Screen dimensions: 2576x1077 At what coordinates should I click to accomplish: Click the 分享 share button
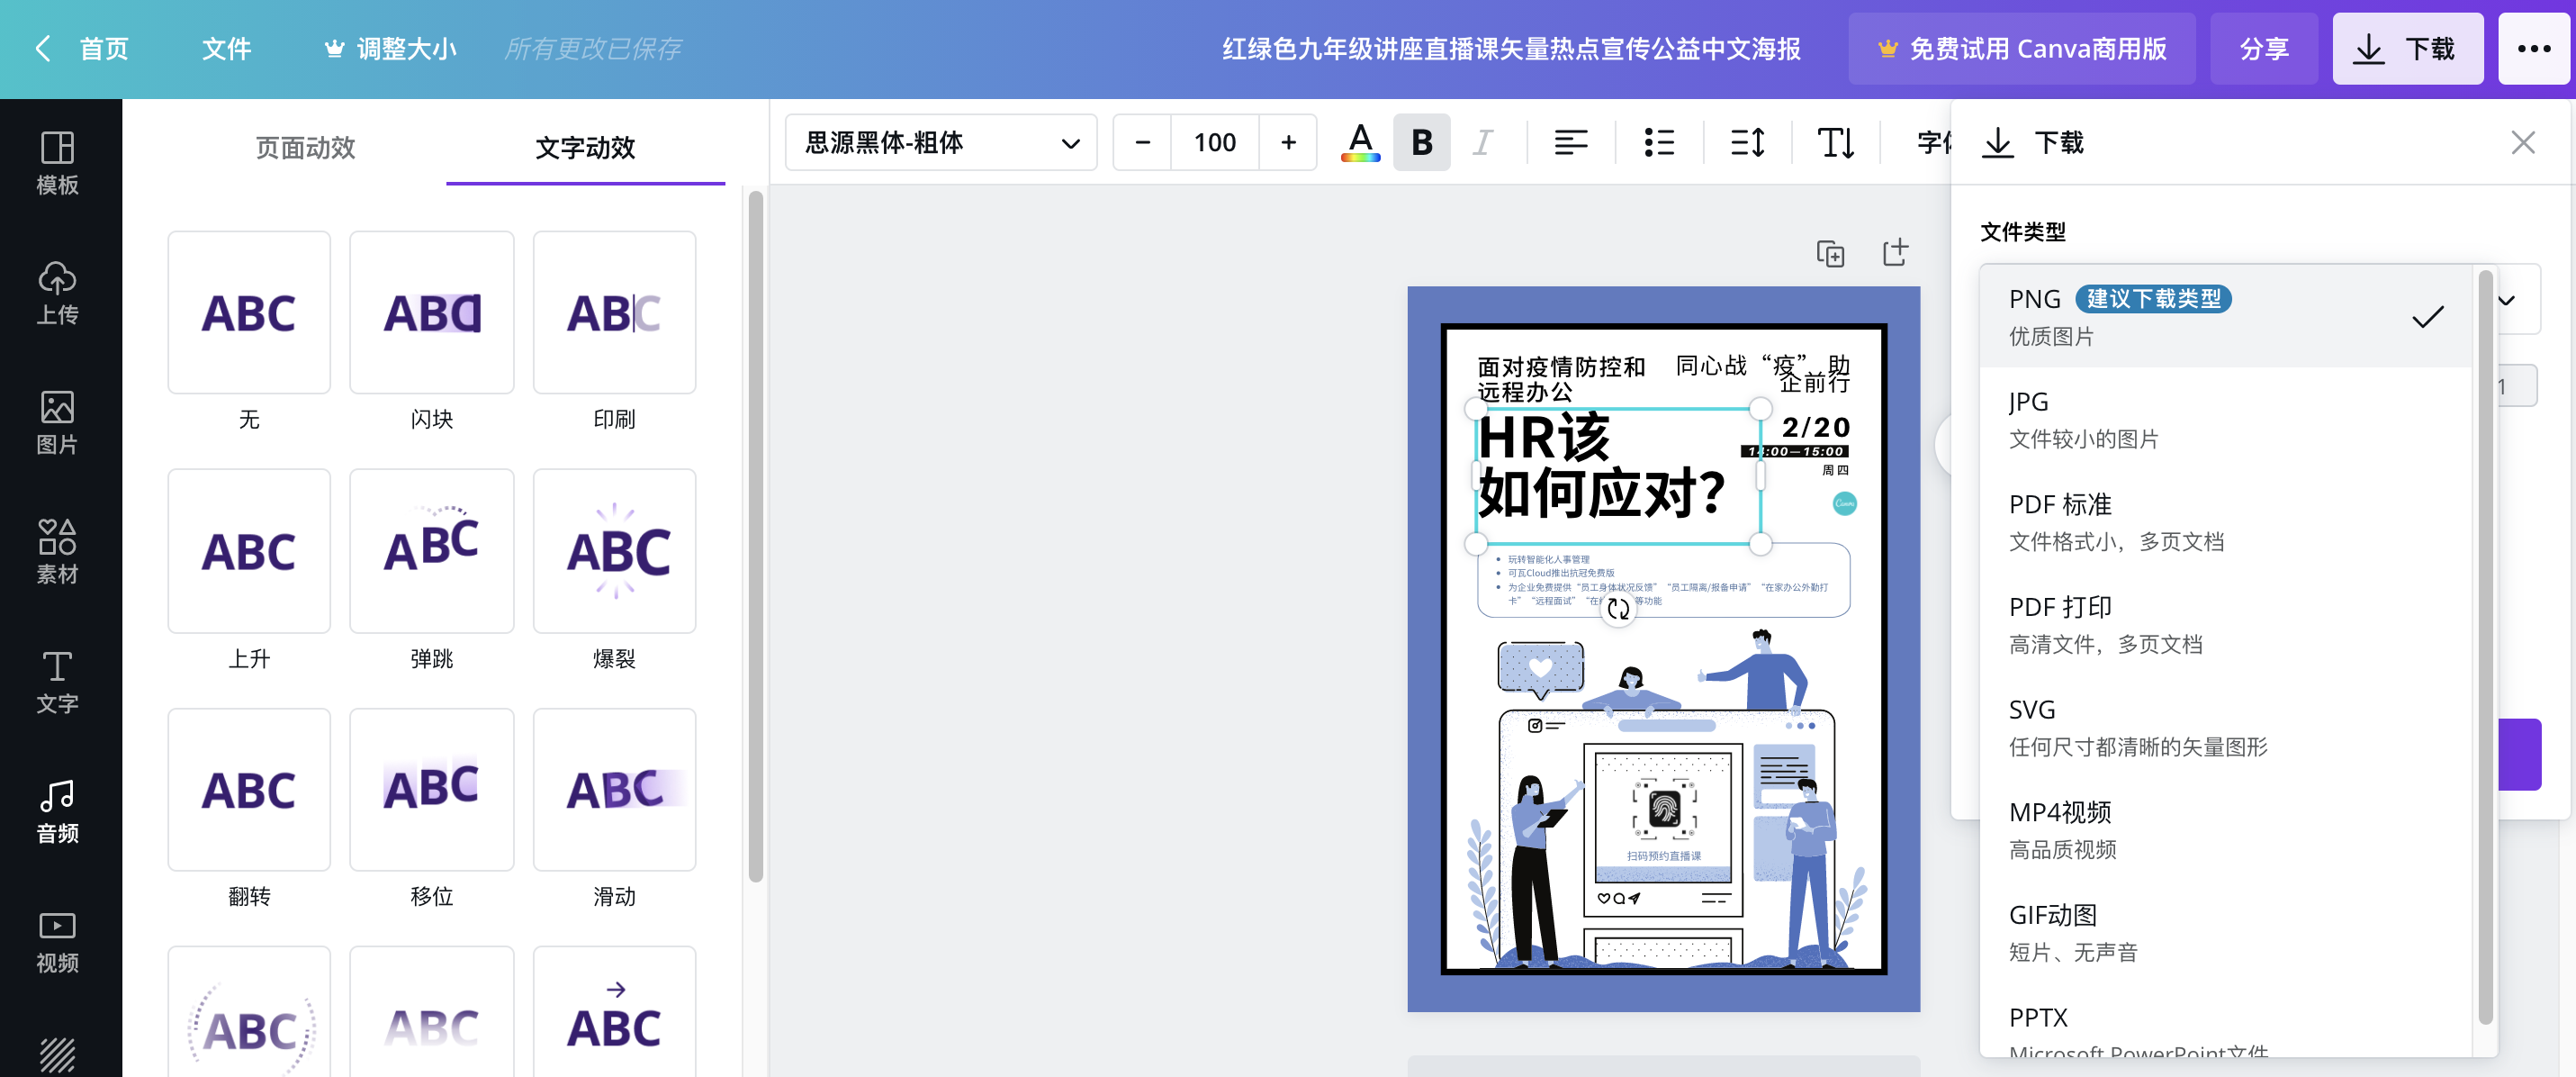click(2263, 48)
